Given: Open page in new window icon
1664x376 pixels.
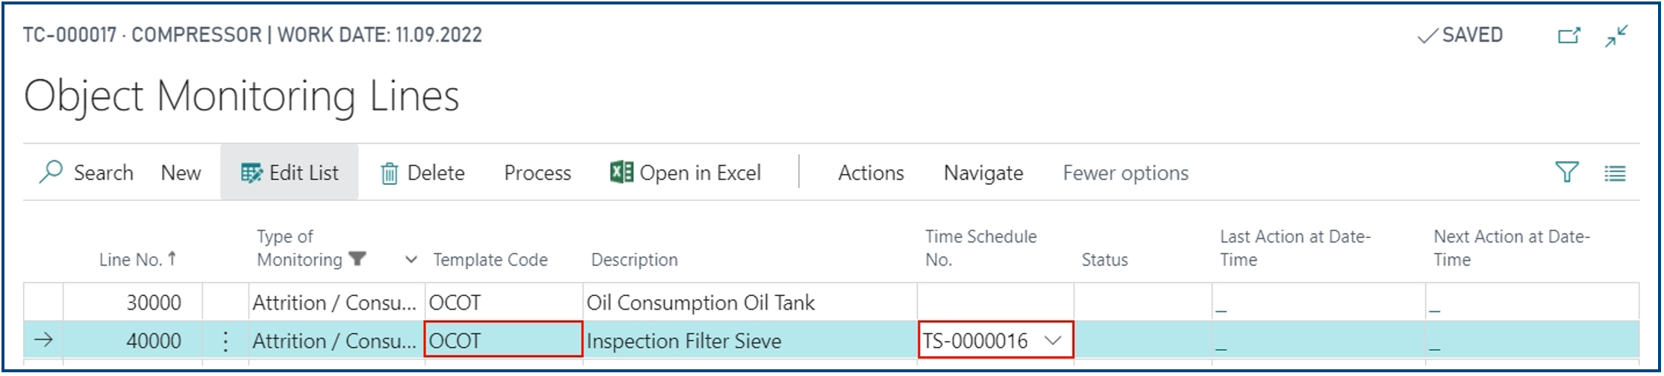Looking at the screenshot, I should (1568, 35).
